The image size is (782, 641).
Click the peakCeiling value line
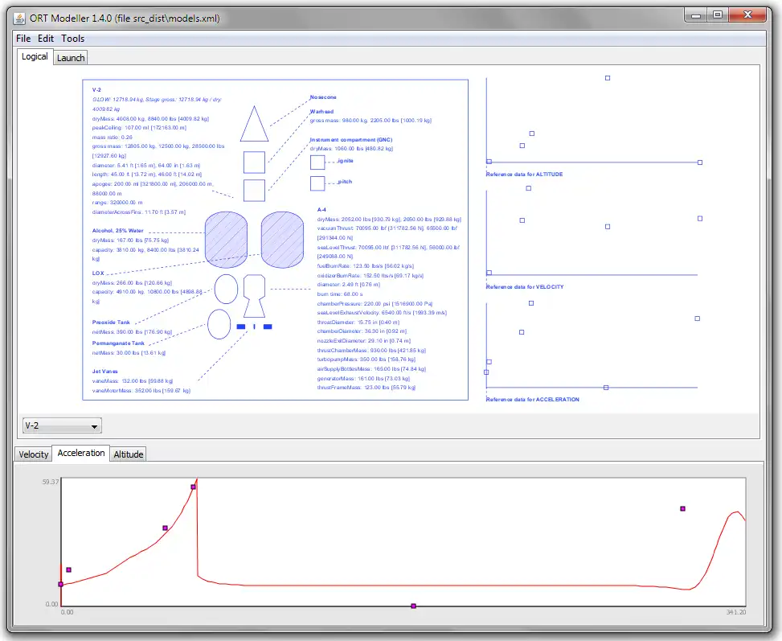139,128
